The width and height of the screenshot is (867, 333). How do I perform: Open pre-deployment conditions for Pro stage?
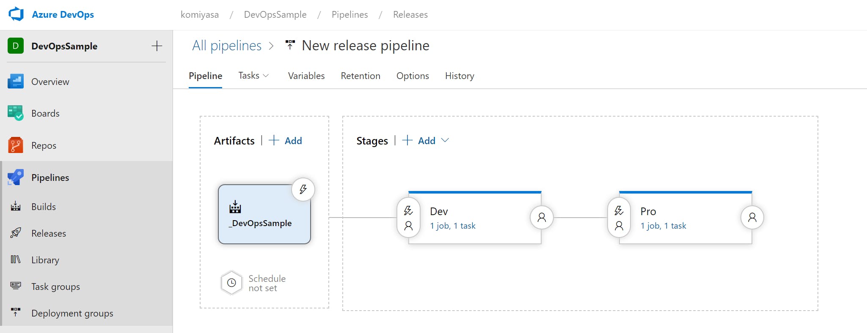pyautogui.click(x=619, y=218)
